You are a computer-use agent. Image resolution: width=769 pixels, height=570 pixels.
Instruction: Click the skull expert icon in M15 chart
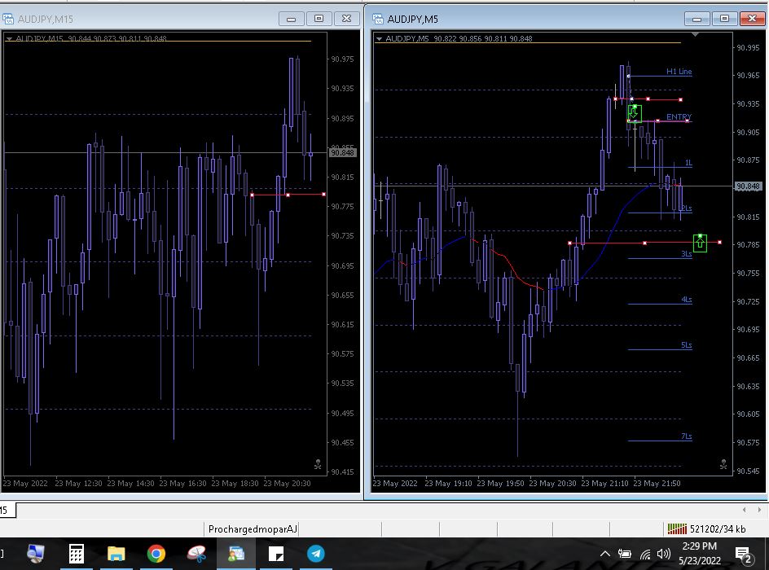pyautogui.click(x=318, y=463)
